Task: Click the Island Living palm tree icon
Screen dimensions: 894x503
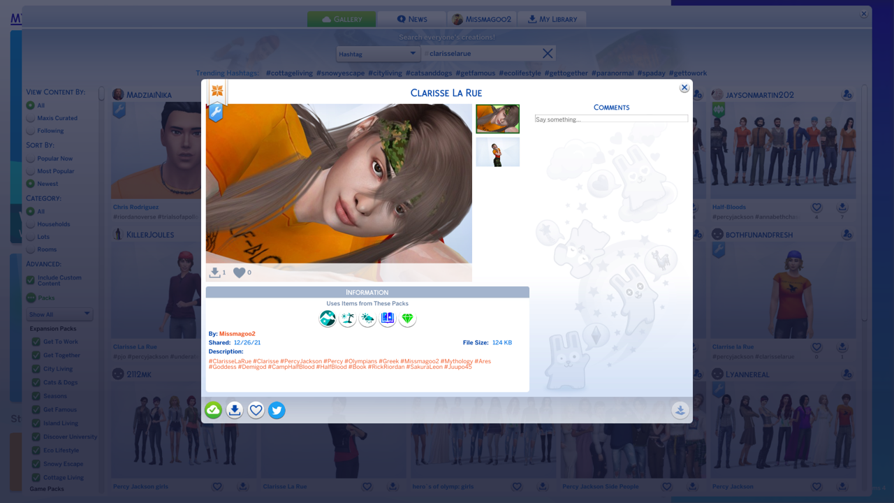Action: pos(348,319)
